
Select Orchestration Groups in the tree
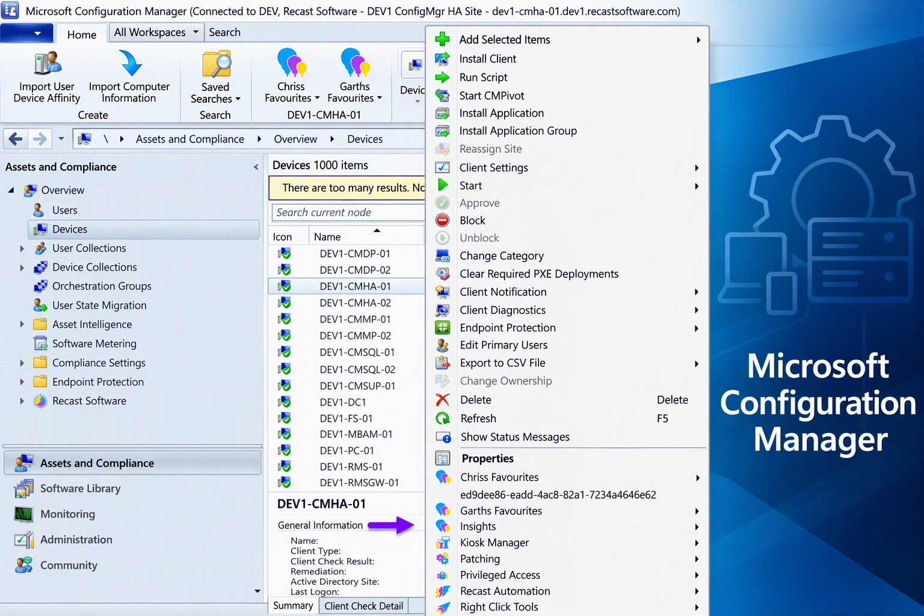(x=102, y=286)
